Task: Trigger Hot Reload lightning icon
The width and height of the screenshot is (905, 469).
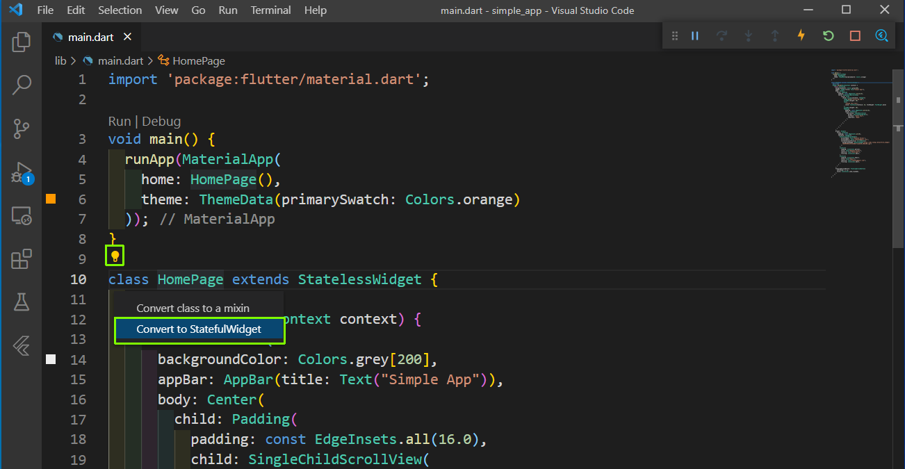Action: 801,36
